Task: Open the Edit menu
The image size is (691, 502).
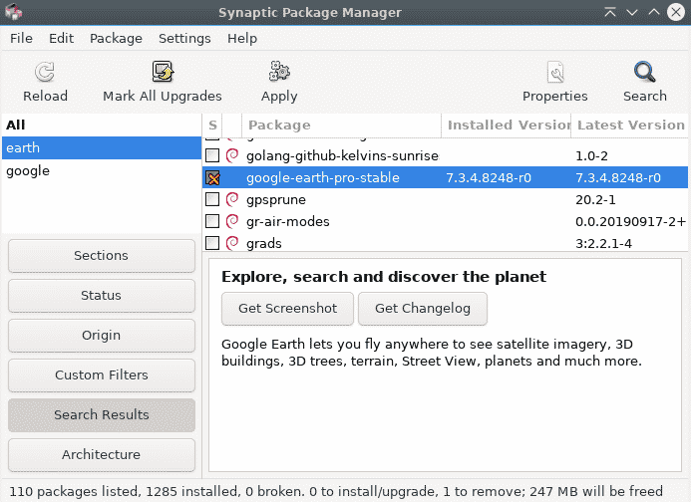Action: (x=61, y=38)
